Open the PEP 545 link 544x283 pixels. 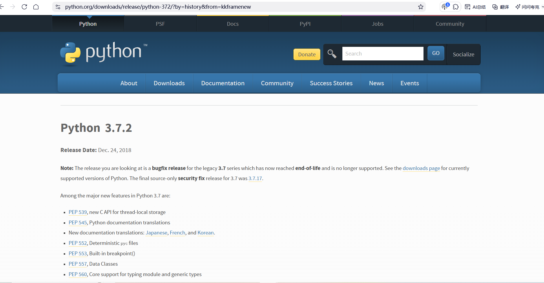pos(78,223)
